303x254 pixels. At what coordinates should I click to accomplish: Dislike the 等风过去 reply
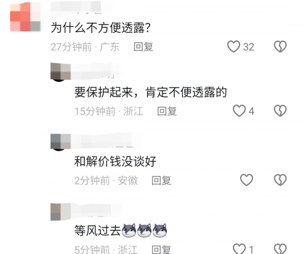click(x=280, y=249)
